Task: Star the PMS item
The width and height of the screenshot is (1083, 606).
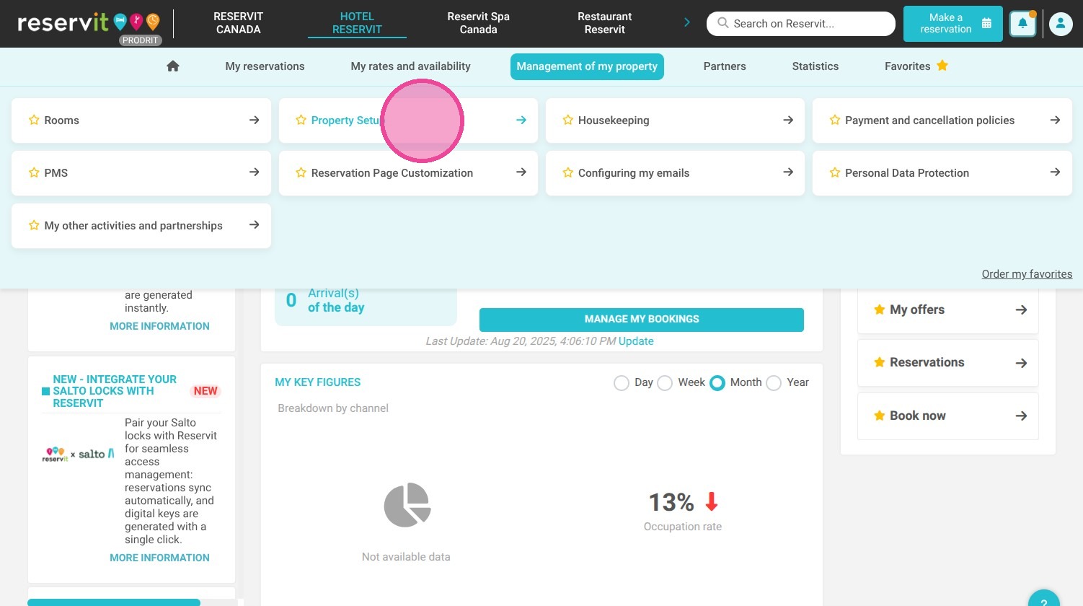Action: tap(34, 173)
